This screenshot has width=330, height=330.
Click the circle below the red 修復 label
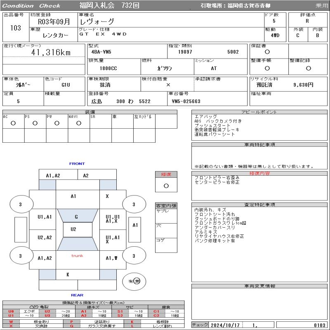coord(166,186)
